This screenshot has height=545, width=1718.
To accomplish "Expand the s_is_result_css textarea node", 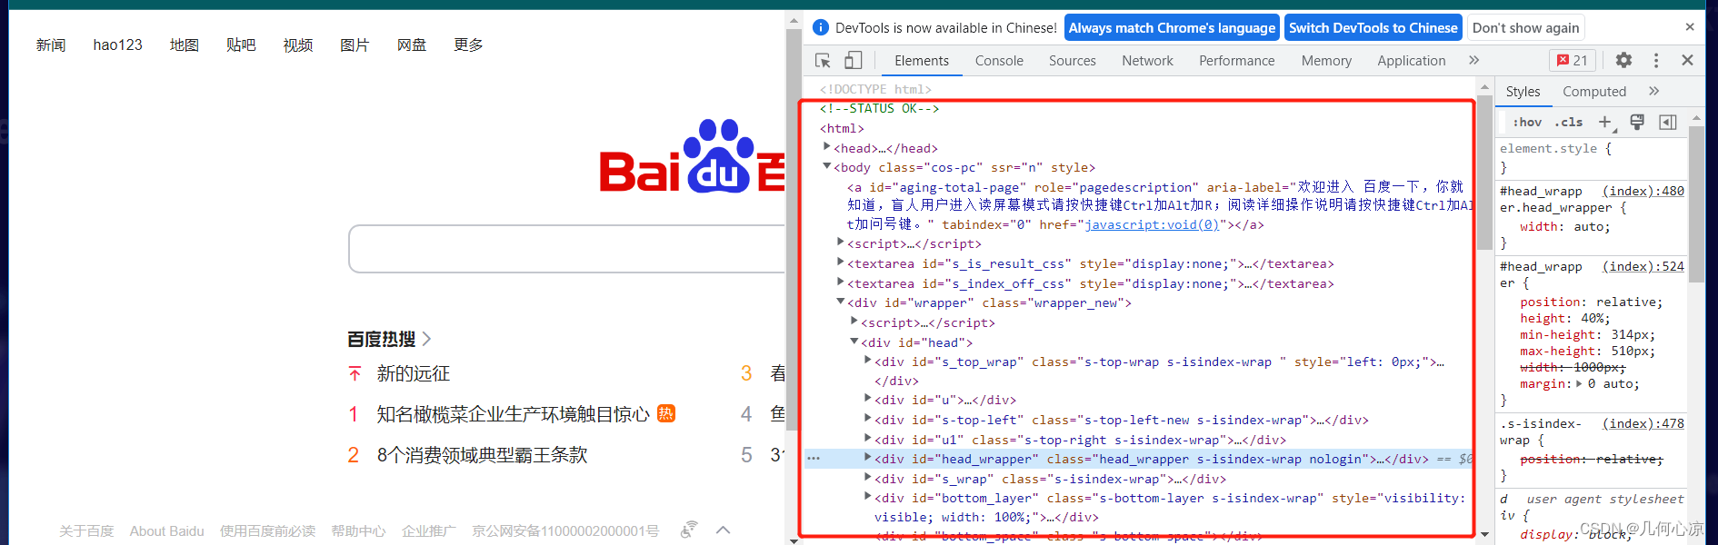I will pos(840,263).
